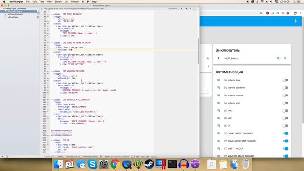Disable the [T] EVENT_STATE_CHANGED automation
The height and width of the screenshot is (171, 304).
285,133
